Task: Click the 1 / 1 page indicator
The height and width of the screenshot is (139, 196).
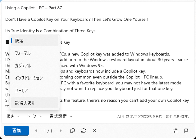Action: coord(48,131)
